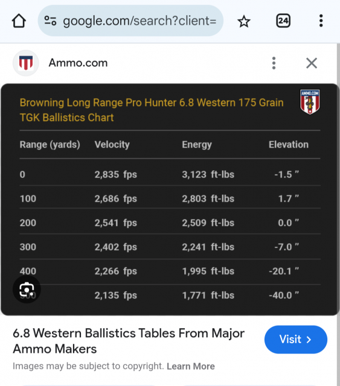Select the 200 yards row in chart
This screenshot has height=386, width=340.
[x=170, y=223]
